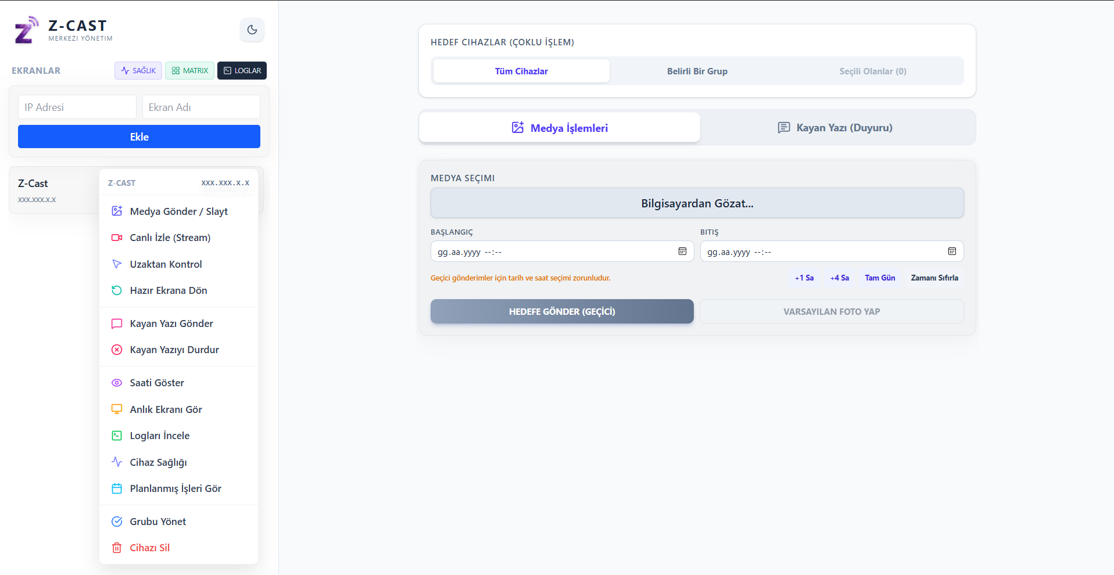The height and width of the screenshot is (575, 1114).
Task: Choose Kayan Yazı Gönder menu entry
Action: (x=178, y=324)
